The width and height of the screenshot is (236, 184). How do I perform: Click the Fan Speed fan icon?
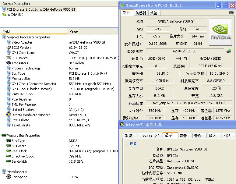click(9, 176)
